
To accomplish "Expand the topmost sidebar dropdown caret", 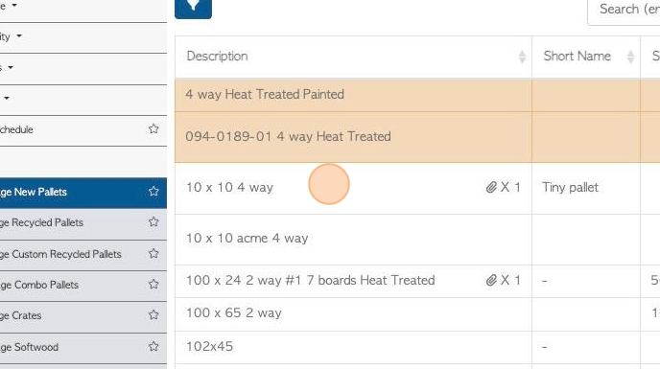I will coord(14,6).
